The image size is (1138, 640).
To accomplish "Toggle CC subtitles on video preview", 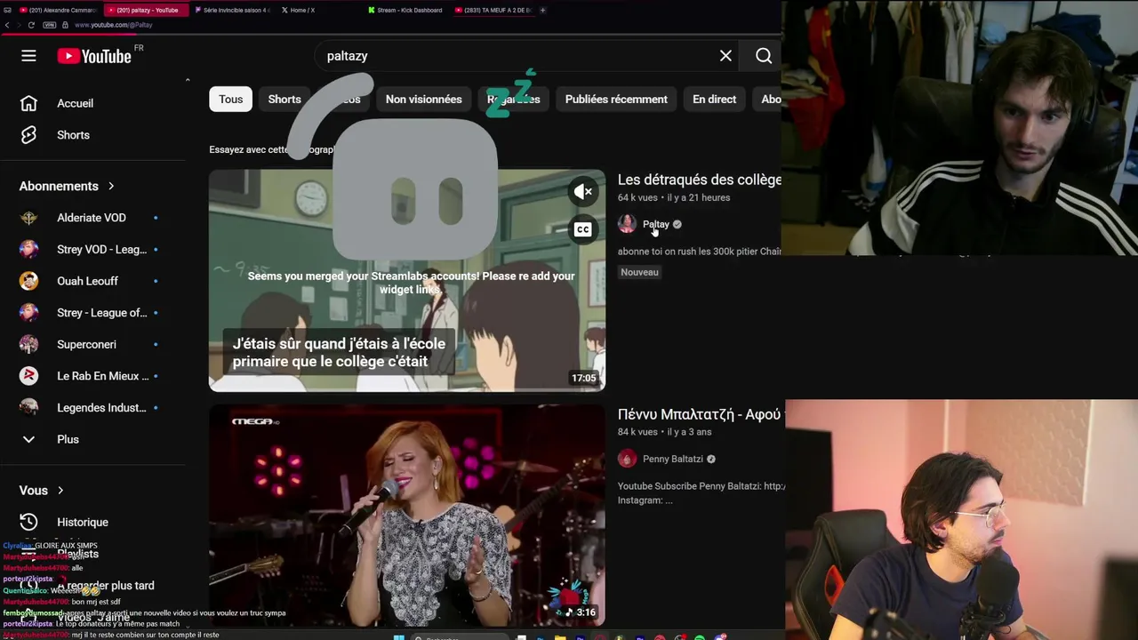I will pos(582,229).
